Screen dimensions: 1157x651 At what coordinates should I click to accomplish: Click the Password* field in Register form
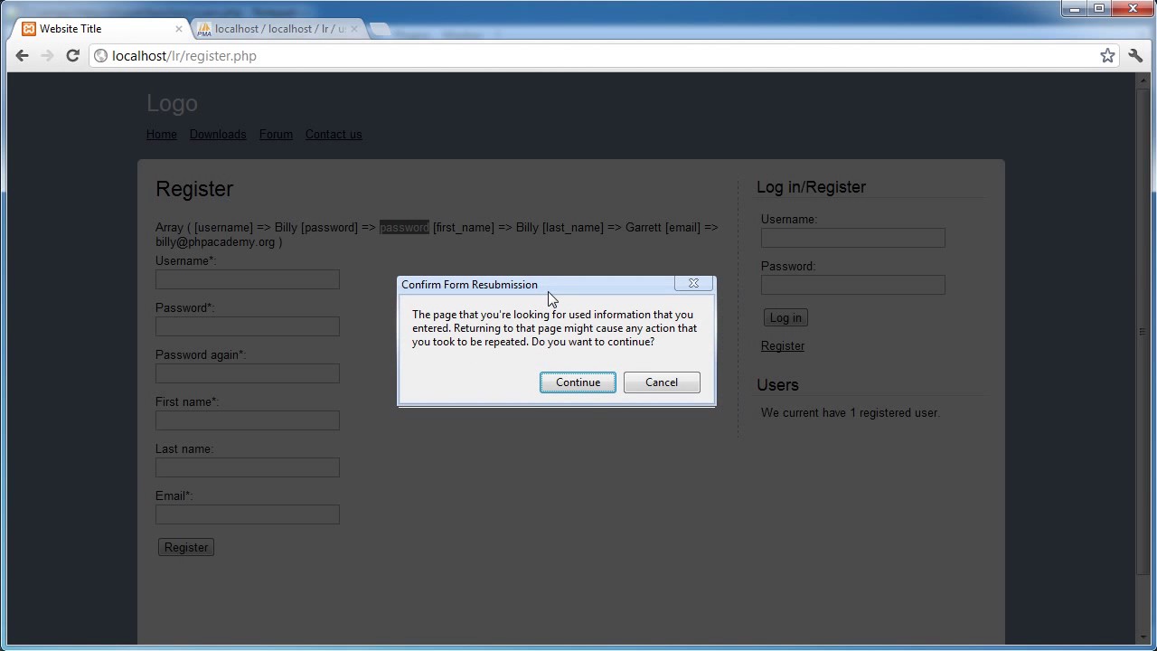click(248, 326)
